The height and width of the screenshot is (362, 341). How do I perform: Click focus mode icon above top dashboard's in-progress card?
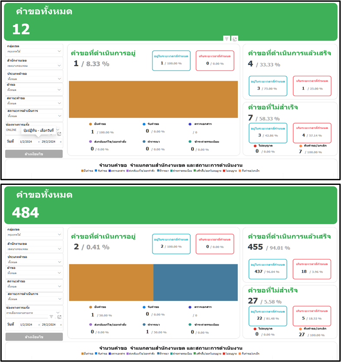coord(234,39)
